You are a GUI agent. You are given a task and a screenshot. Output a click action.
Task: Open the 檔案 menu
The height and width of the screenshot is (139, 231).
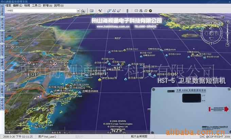tap(8, 5)
